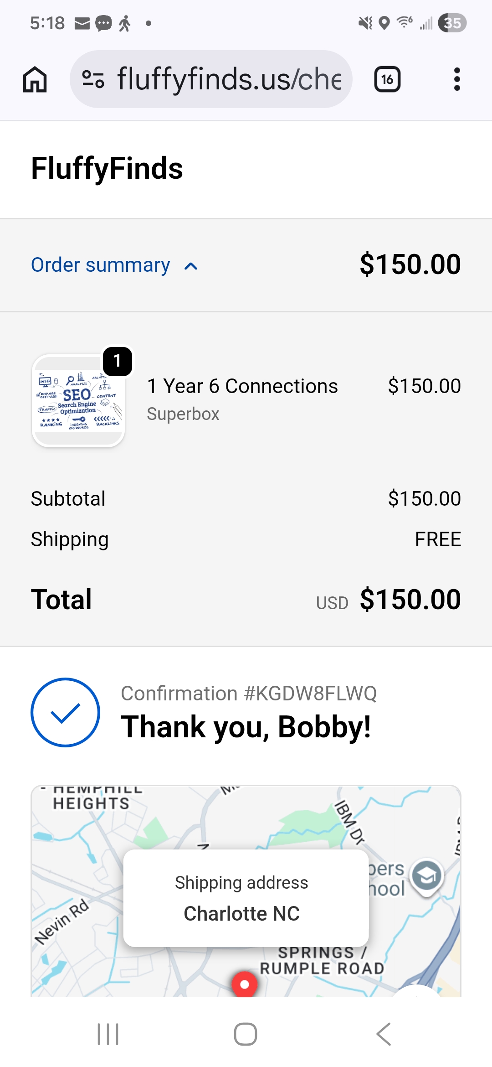The height and width of the screenshot is (1067, 492).
Task: Tap the Shipping address Charlotte NC card
Action: click(x=246, y=898)
